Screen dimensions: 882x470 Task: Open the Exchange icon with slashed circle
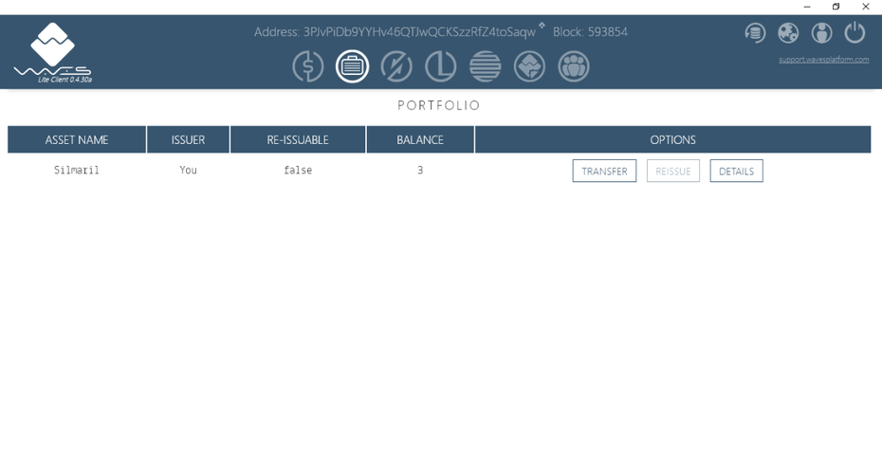coord(396,66)
